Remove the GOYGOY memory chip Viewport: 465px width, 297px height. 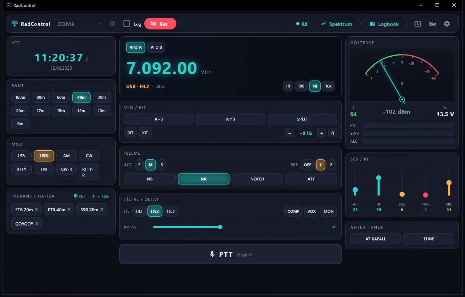pos(37,224)
